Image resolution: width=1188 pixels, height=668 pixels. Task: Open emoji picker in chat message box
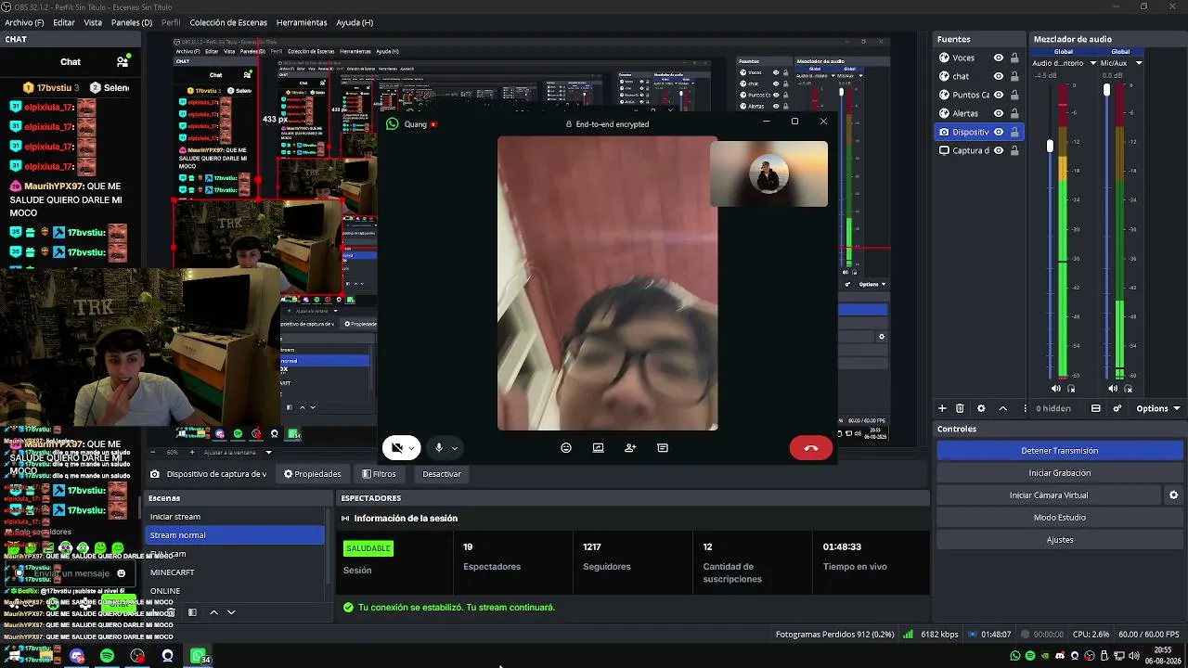coord(121,573)
